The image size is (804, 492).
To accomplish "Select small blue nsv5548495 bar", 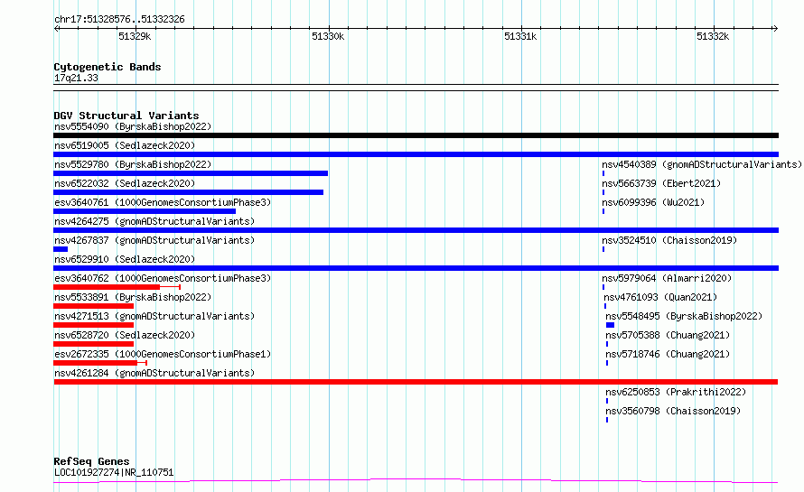I will pos(610,325).
